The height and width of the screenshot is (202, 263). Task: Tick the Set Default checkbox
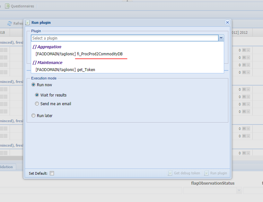coord(52,173)
